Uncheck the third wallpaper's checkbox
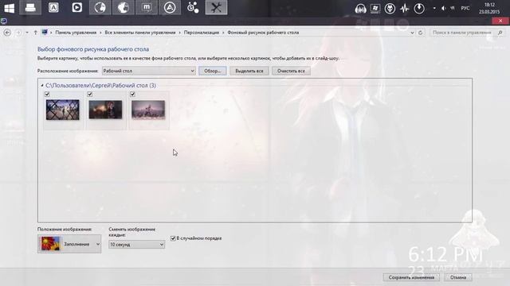 coord(132,94)
